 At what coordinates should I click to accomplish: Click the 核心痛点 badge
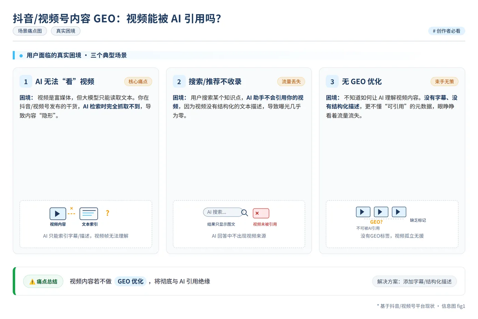(138, 82)
